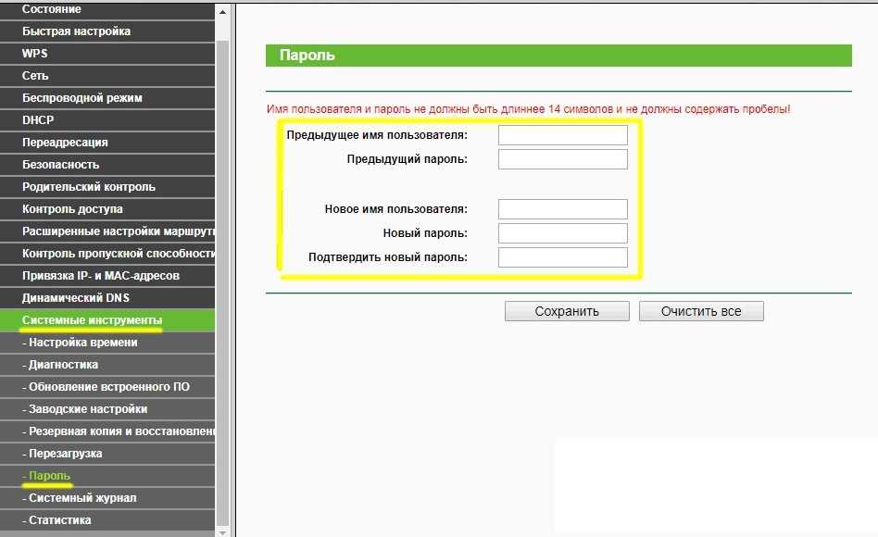Viewport: 878px width, 537px height.
Task: Focus the Предыдущее имя пользователя field
Action: tap(562, 135)
